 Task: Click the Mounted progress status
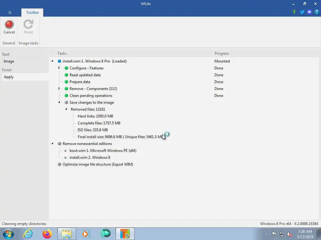(222, 61)
